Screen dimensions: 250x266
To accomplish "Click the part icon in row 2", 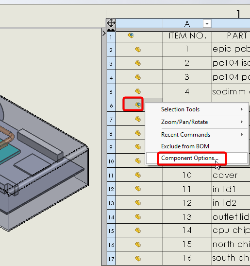I will 138,50.
